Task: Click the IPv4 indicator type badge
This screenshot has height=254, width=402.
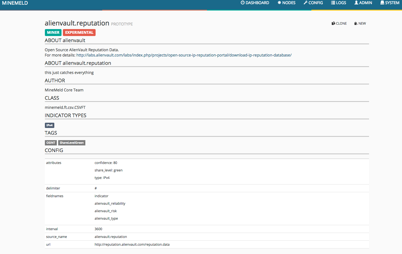Action: 50,125
